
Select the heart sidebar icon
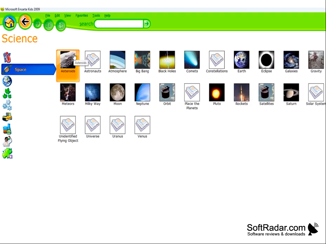pos(7,57)
